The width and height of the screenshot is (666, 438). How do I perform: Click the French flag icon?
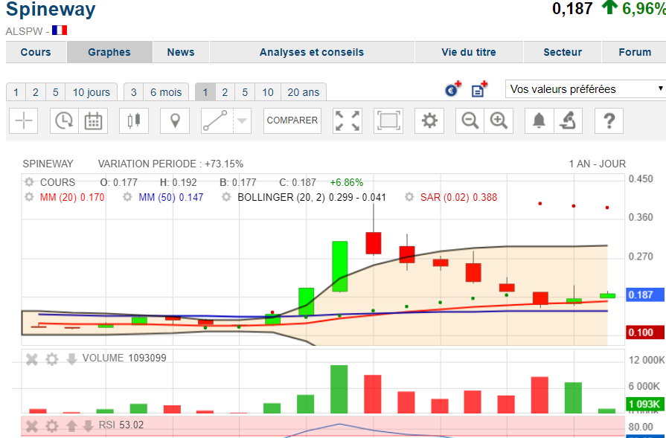[x=60, y=30]
